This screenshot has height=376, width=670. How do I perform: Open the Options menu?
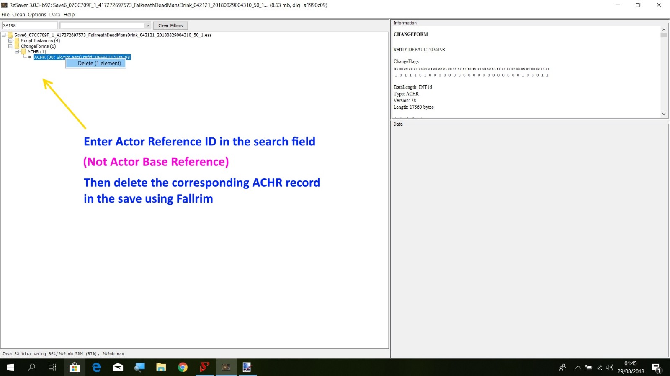(x=37, y=15)
